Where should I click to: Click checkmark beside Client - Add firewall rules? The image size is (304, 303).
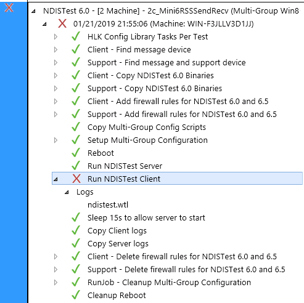[76, 101]
